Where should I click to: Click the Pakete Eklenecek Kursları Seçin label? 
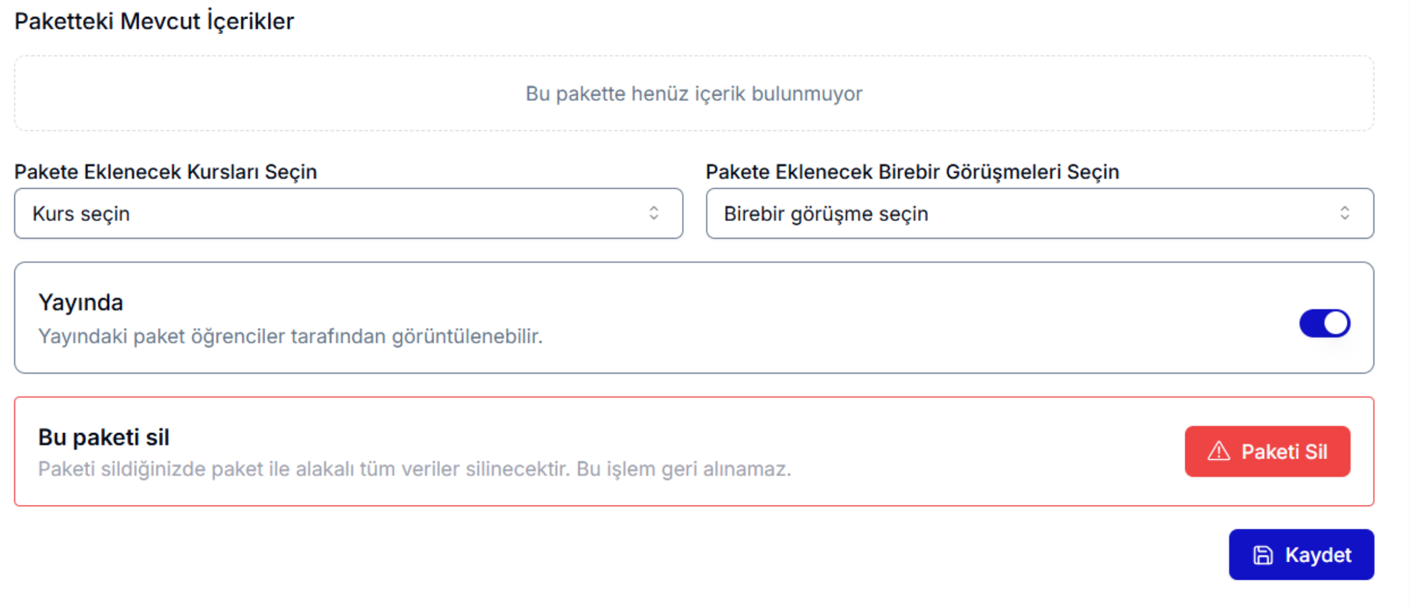click(x=165, y=172)
